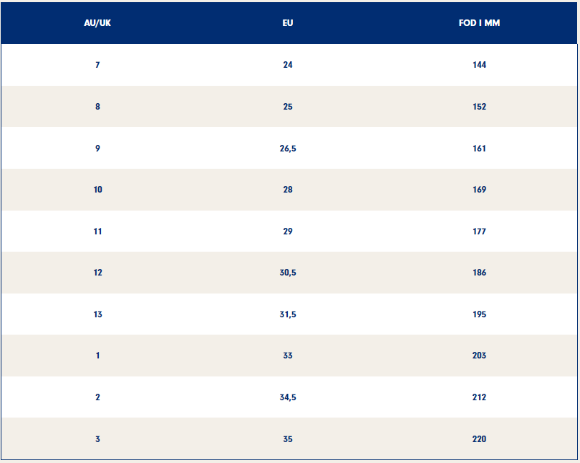
Task: Click the 212 mm foot length cell
Action: pyautogui.click(x=479, y=397)
